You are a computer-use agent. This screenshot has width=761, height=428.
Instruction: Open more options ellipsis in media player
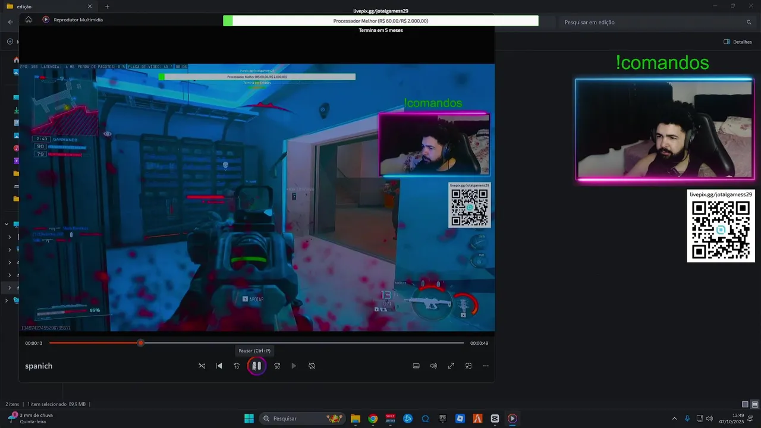[486, 366]
